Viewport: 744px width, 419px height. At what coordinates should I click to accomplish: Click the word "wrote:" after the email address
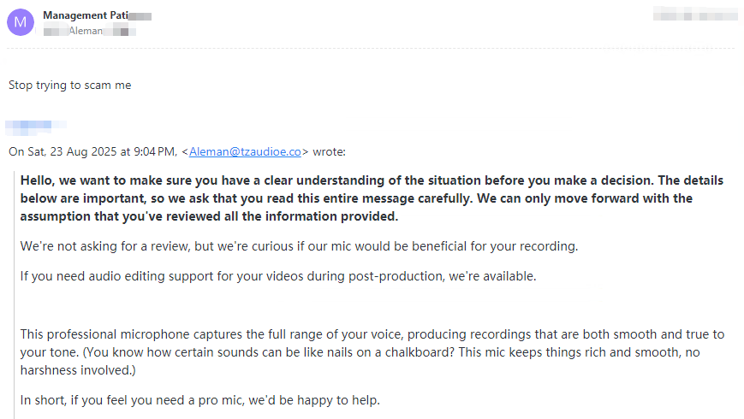pos(330,151)
